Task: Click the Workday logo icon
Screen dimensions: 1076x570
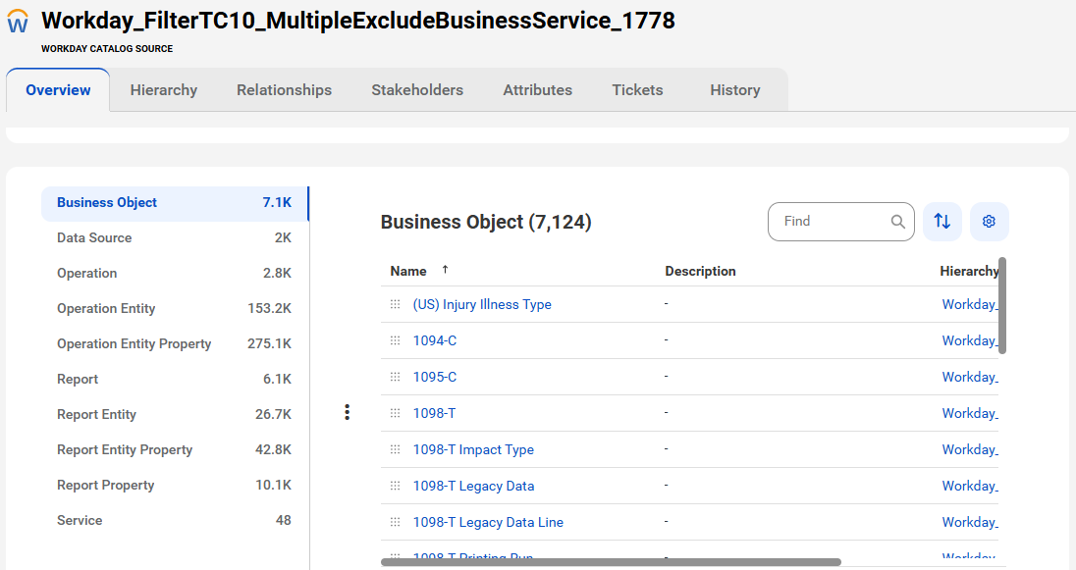Action: point(18,22)
